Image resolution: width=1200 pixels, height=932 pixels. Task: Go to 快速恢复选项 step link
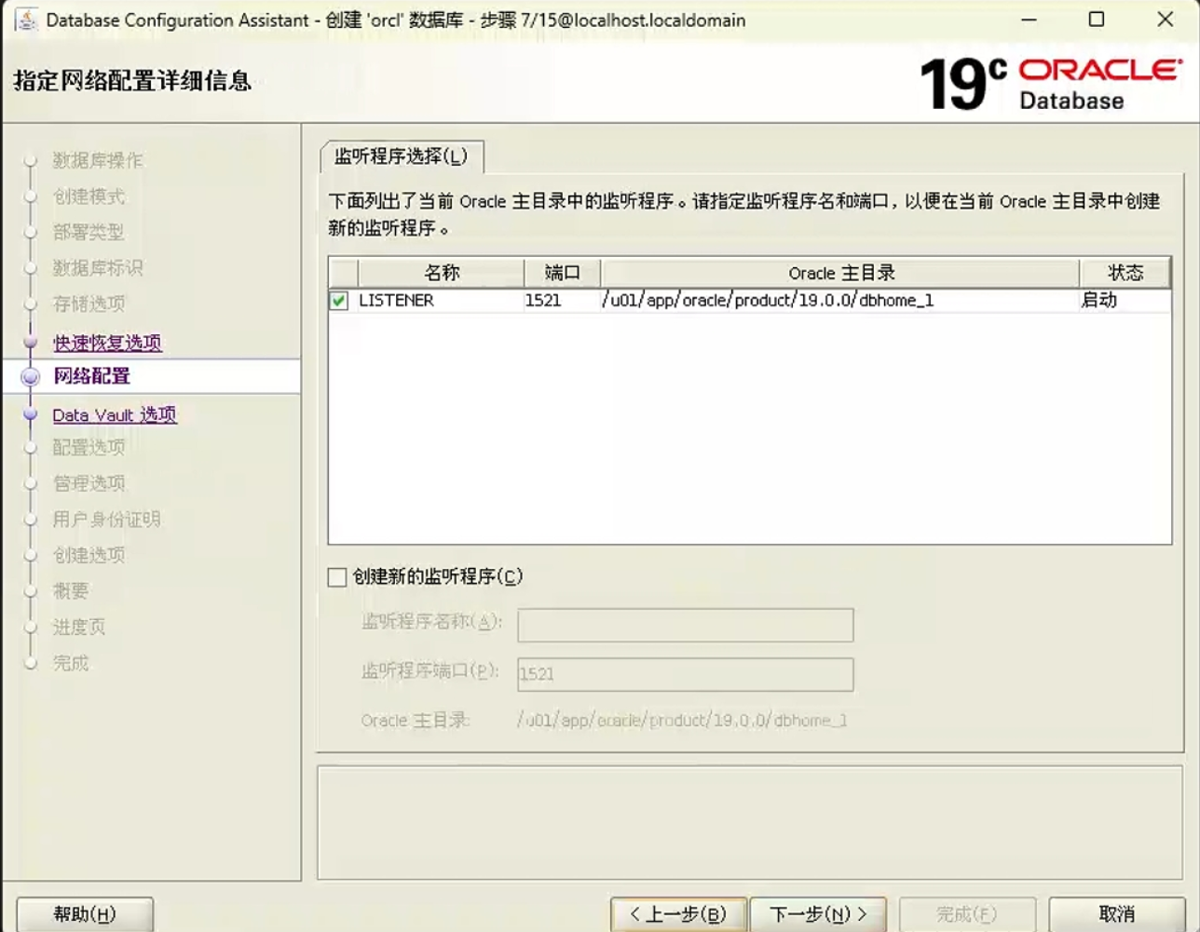tap(107, 343)
